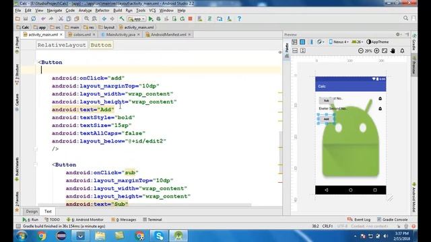Click the Save All toolbar icon
The width and height of the screenshot is (431, 242).
[26, 19]
